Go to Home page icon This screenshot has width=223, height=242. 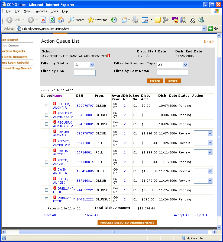pyautogui.click(x=61, y=20)
